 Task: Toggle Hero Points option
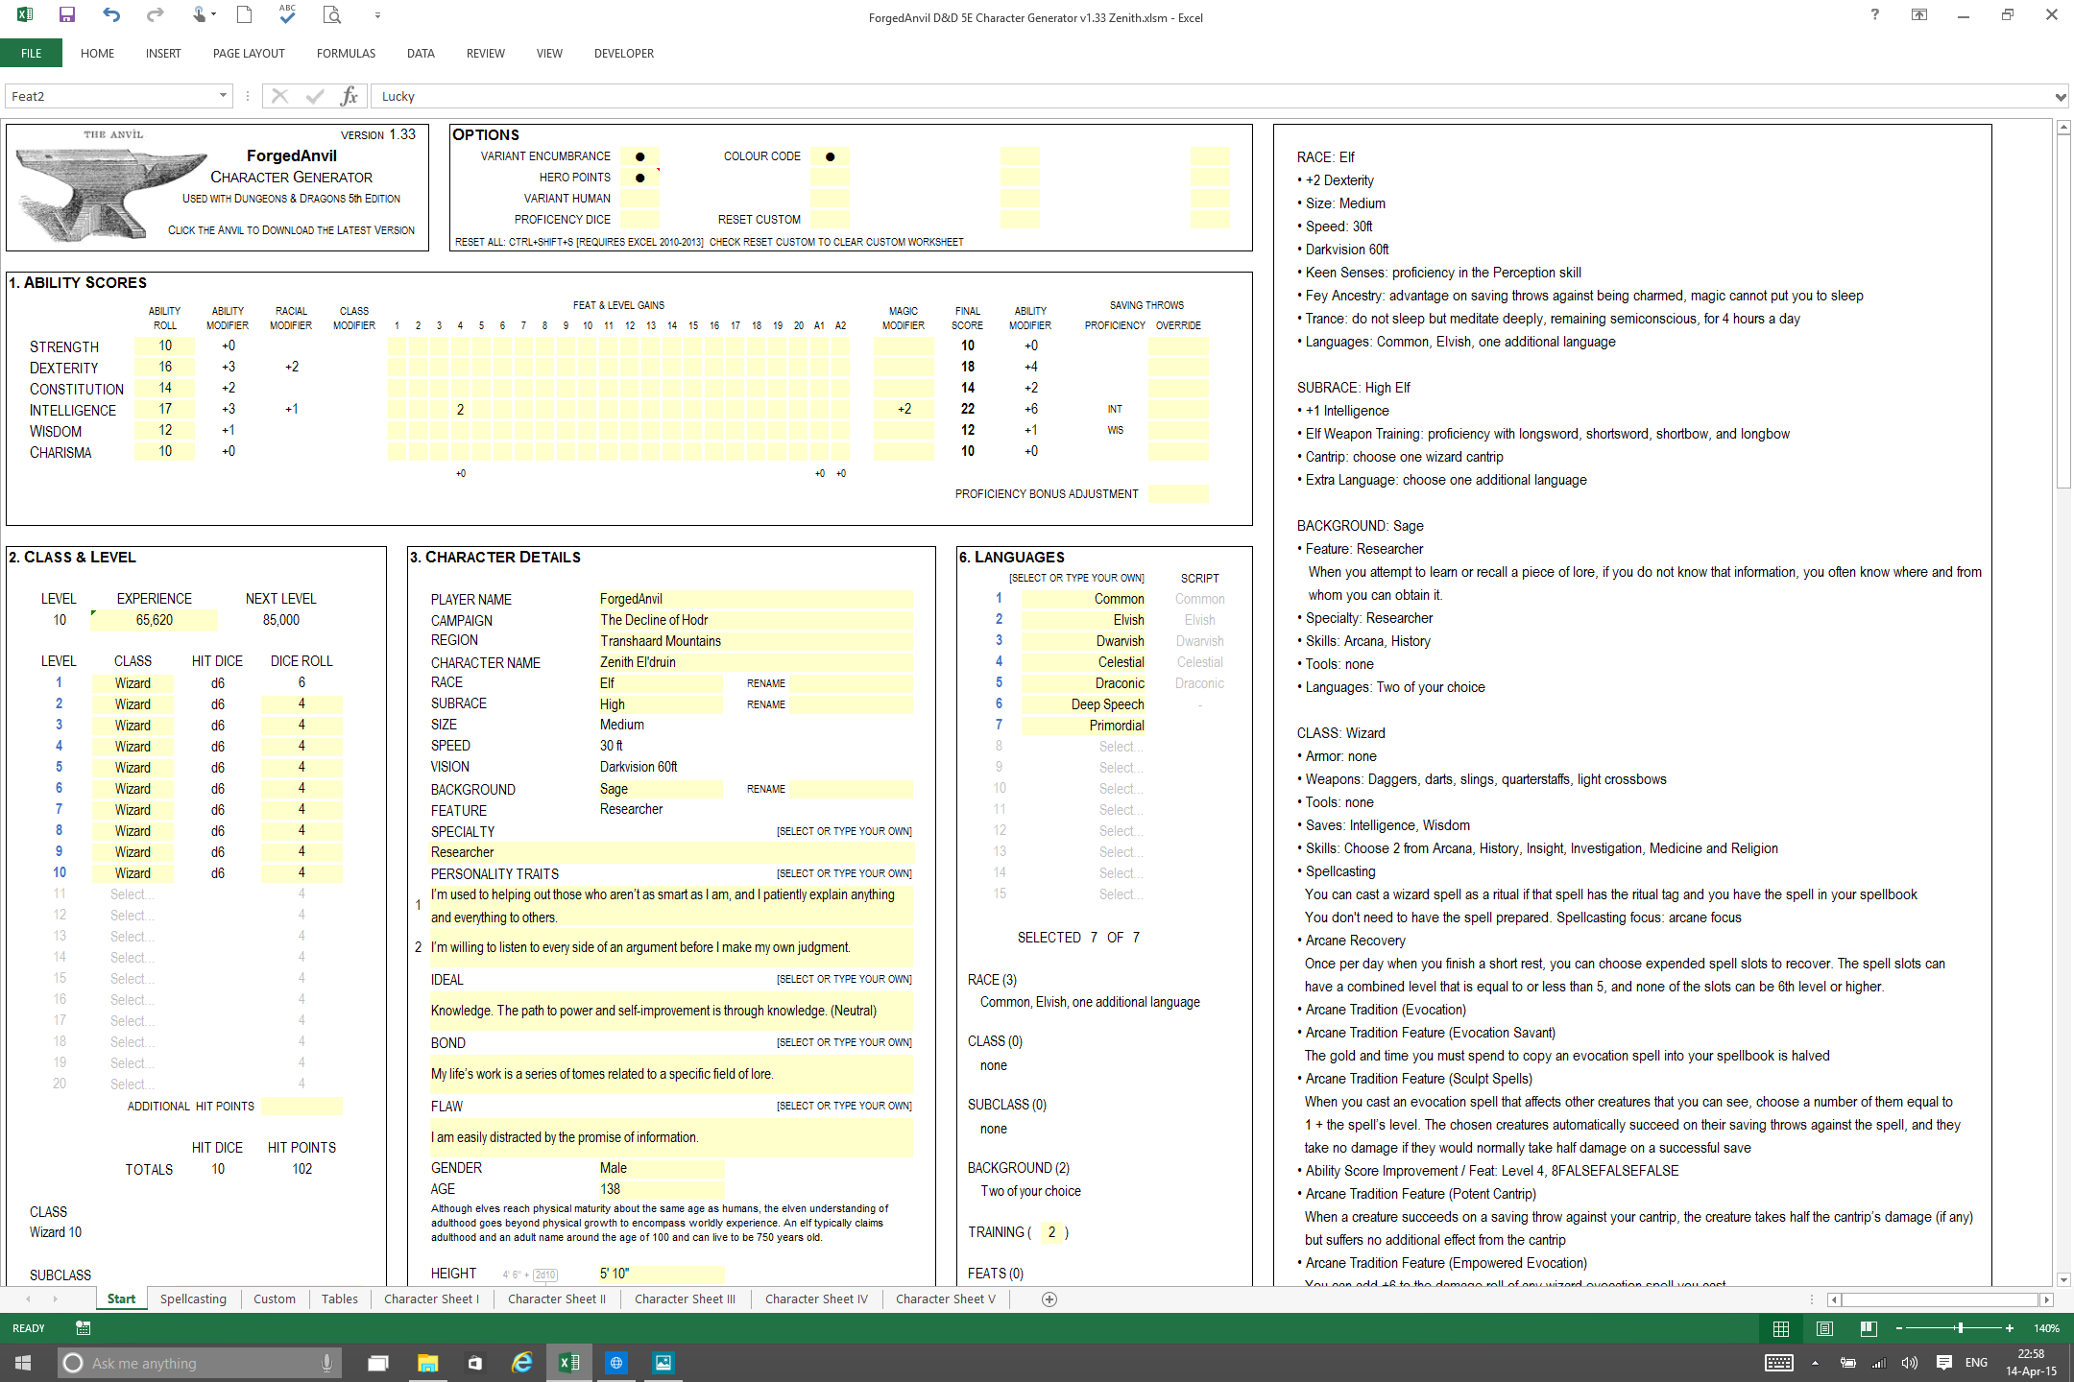point(639,178)
